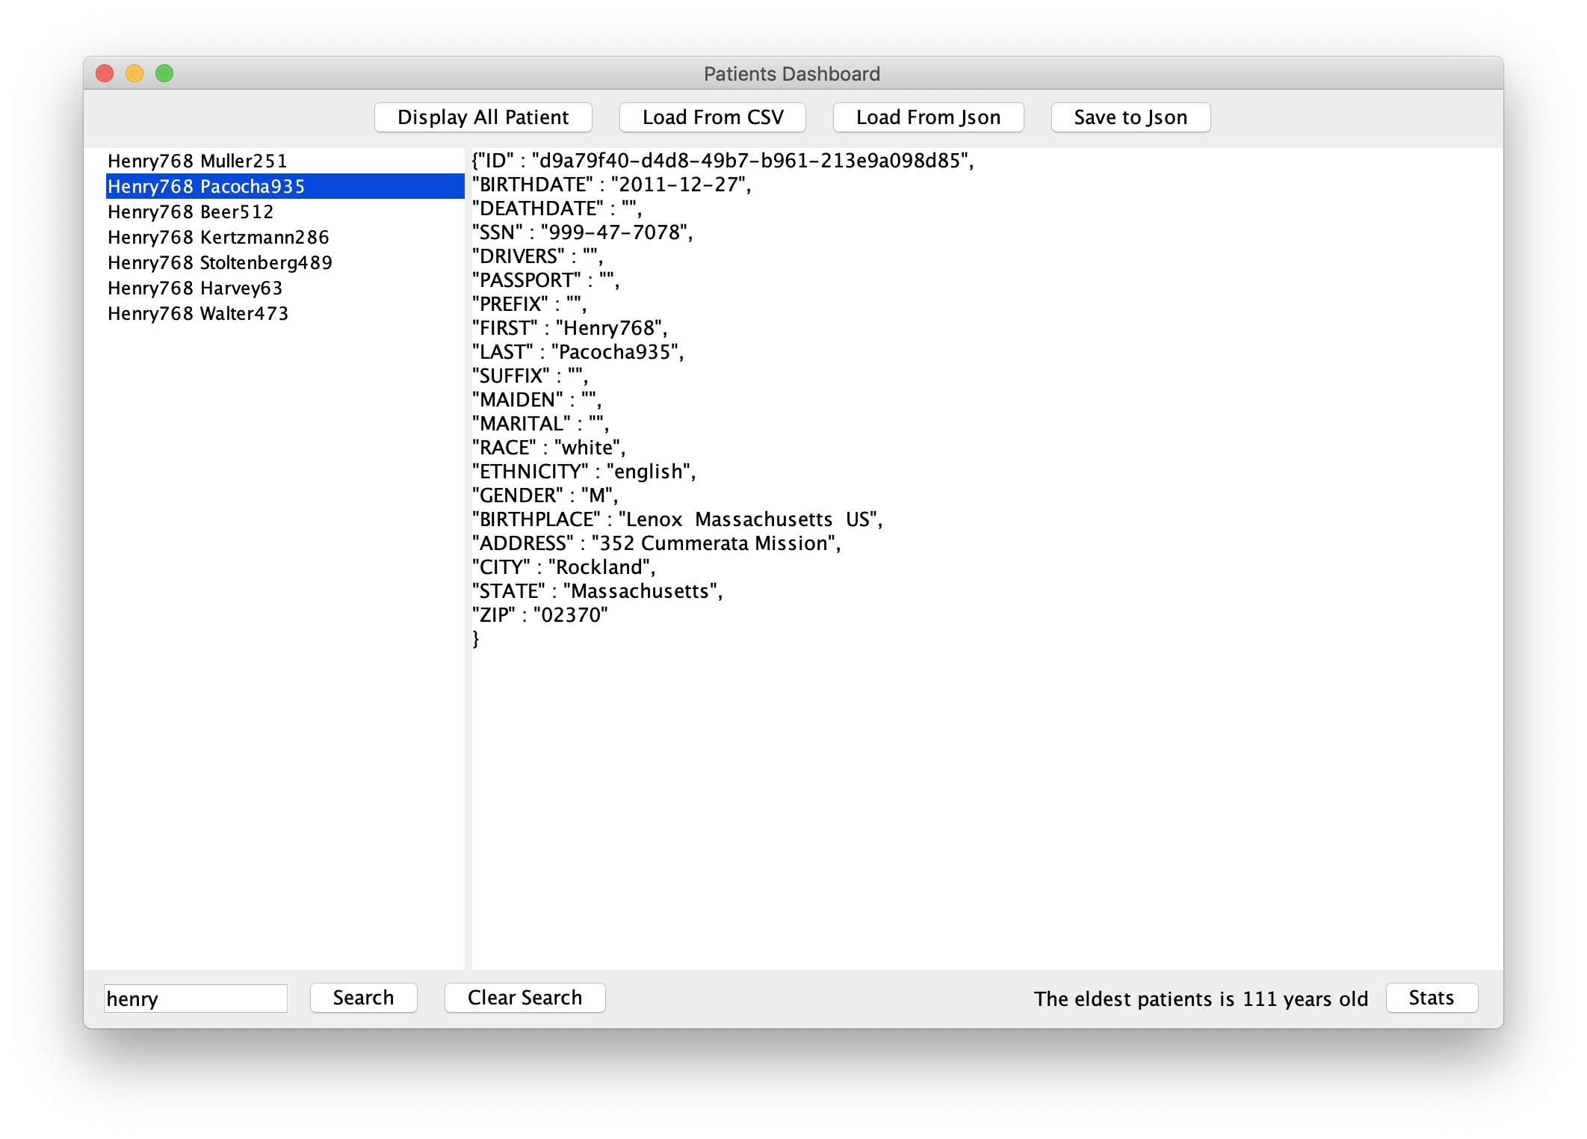Close the Patients Dashboard window
The image size is (1587, 1139).
click(x=105, y=73)
